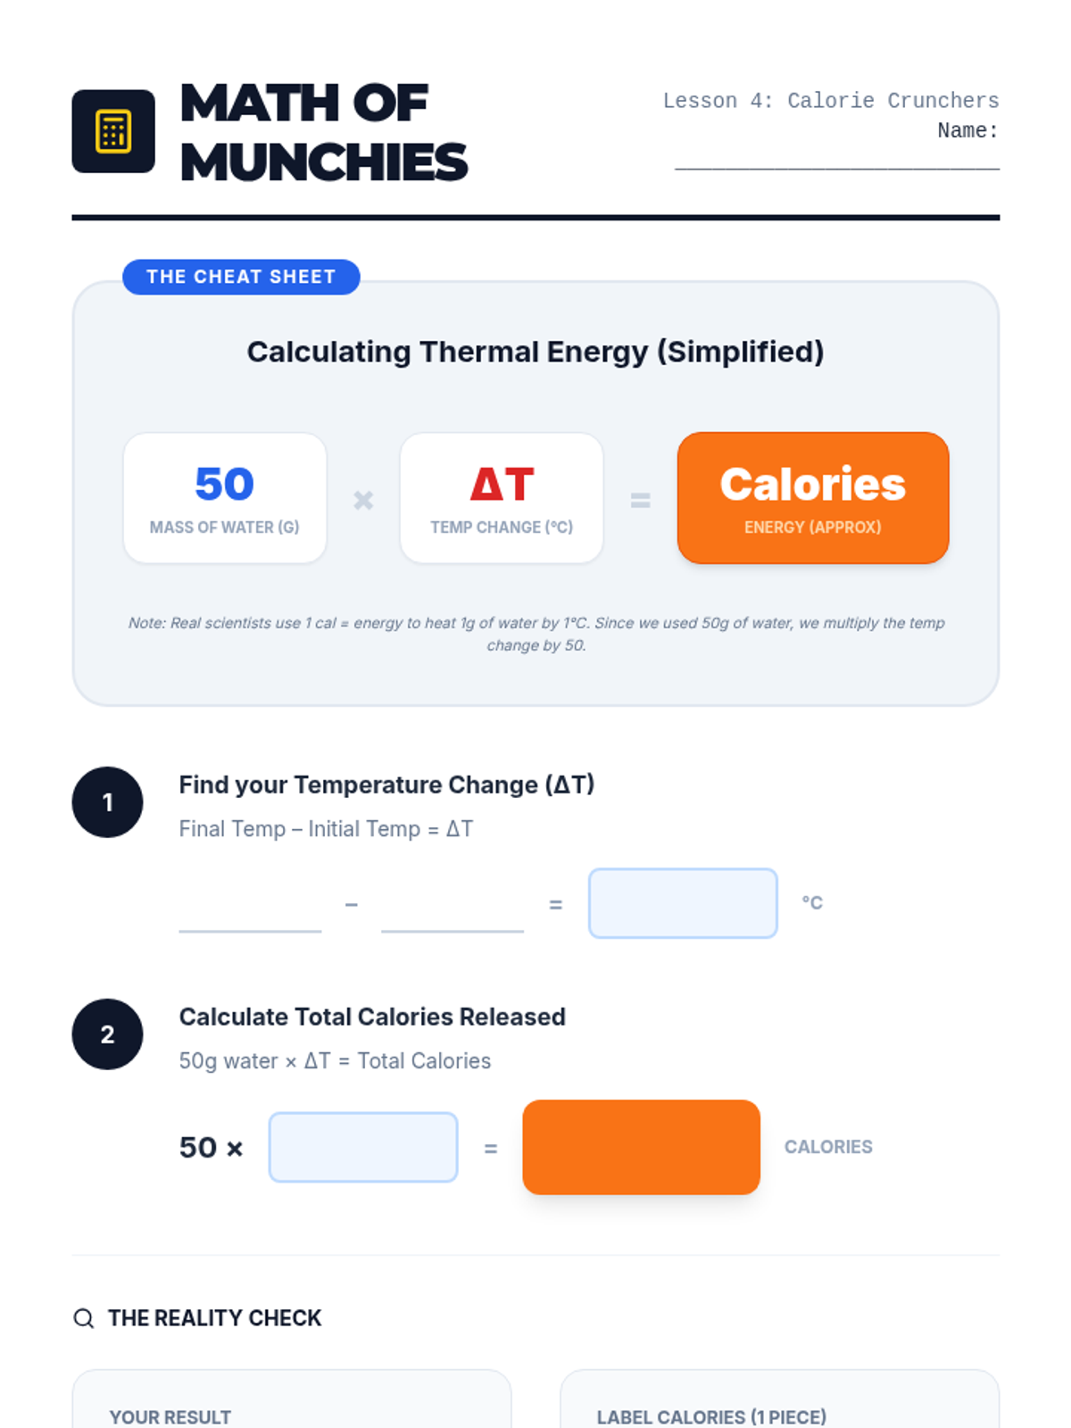
Task: Click the YOUR RESULT card
Action: tap(292, 1399)
